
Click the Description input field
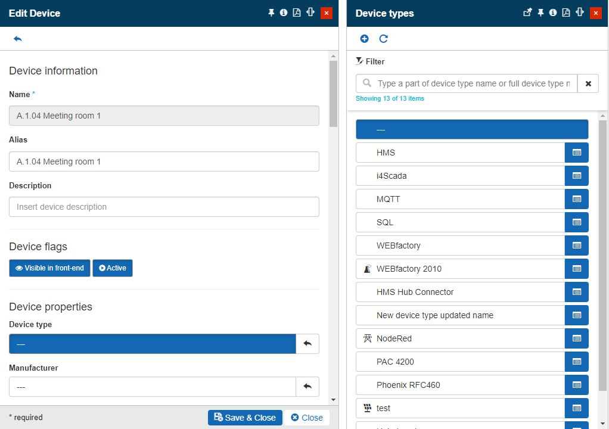pos(164,207)
